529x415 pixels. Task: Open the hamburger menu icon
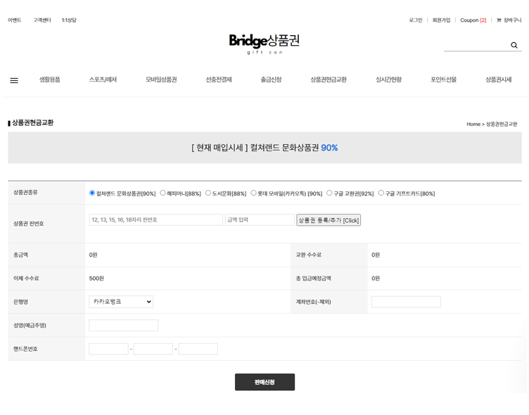pyautogui.click(x=14, y=80)
